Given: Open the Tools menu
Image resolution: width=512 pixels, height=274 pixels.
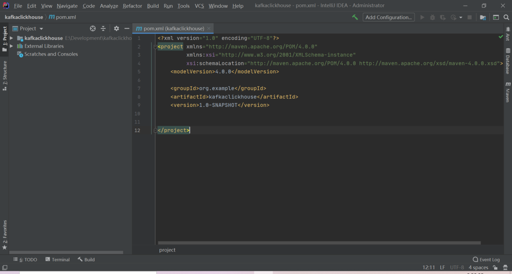Looking at the screenshot, I should pos(183,6).
